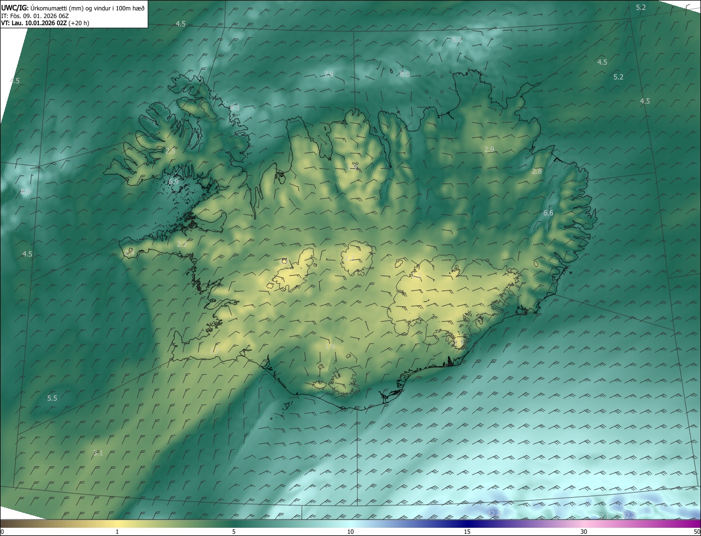This screenshot has height=536, width=701.
Task: Click the 6.9 label over Breiðafjörður bay
Action: point(174,181)
